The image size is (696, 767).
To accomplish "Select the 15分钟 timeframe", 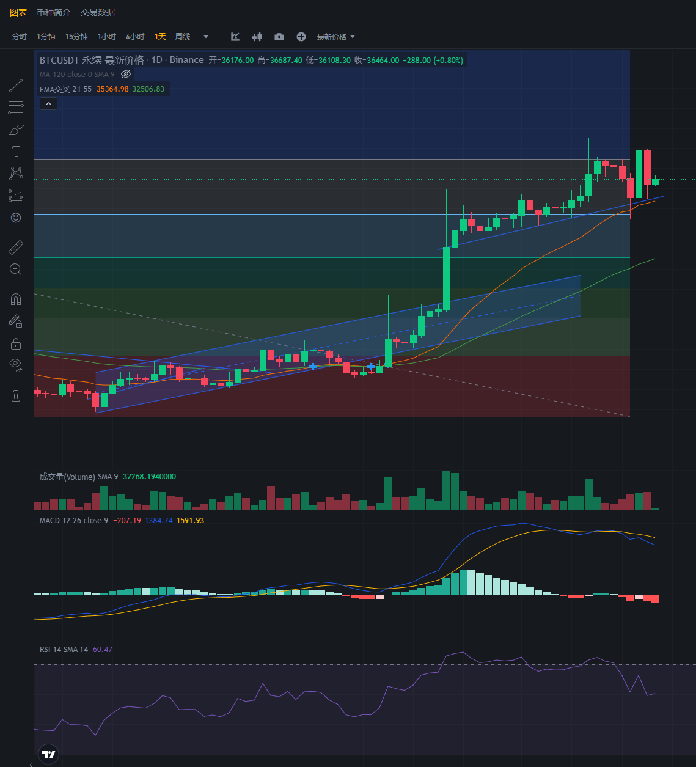I will point(76,37).
